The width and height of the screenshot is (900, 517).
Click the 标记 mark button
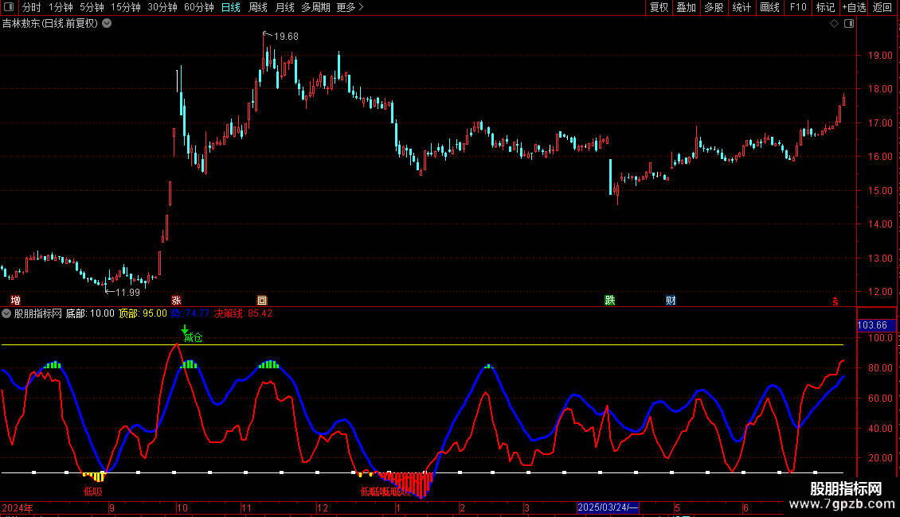[x=825, y=7]
